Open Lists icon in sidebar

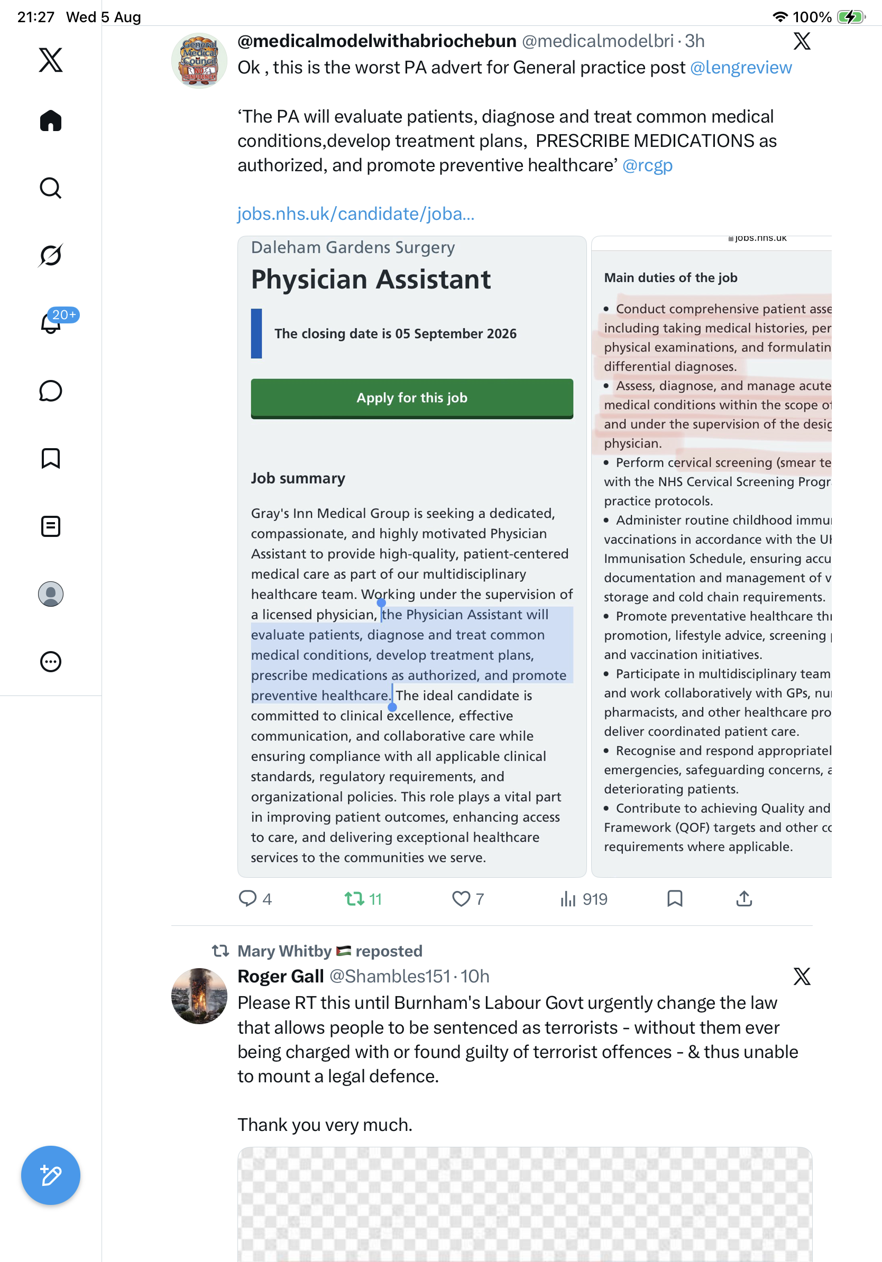point(51,526)
